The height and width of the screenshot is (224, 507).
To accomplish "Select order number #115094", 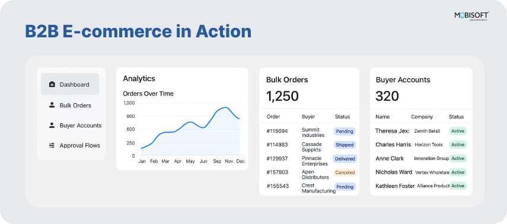I will (x=277, y=131).
